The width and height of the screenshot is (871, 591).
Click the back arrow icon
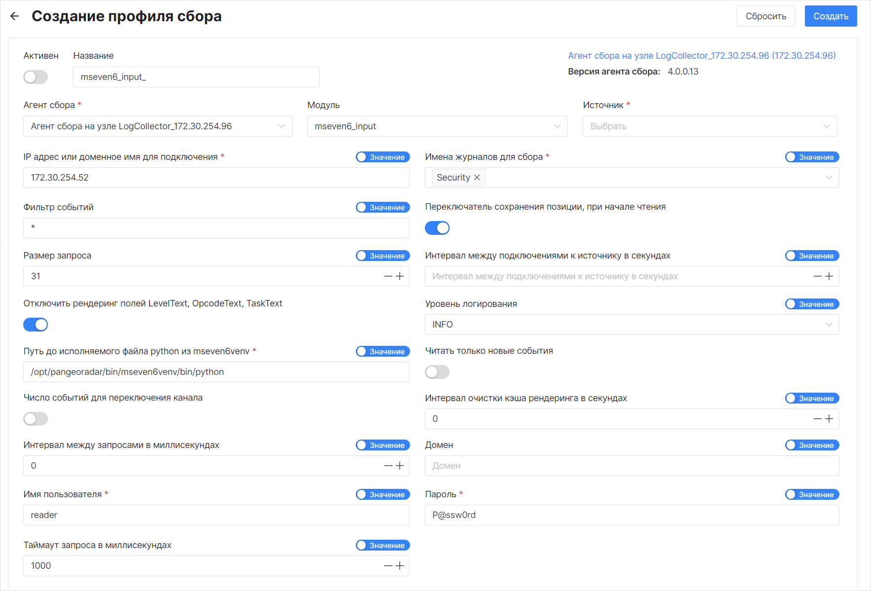(15, 16)
